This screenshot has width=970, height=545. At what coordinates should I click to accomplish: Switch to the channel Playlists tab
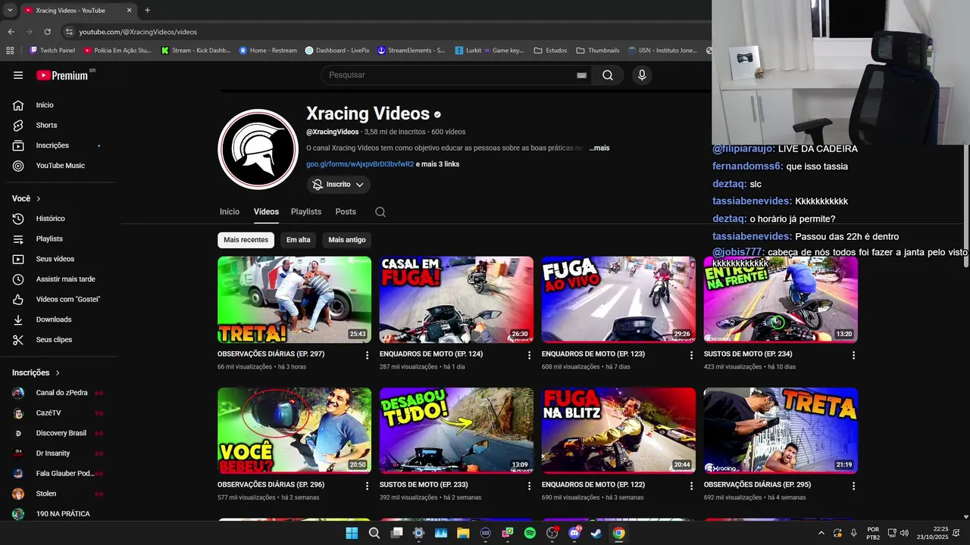(x=306, y=212)
